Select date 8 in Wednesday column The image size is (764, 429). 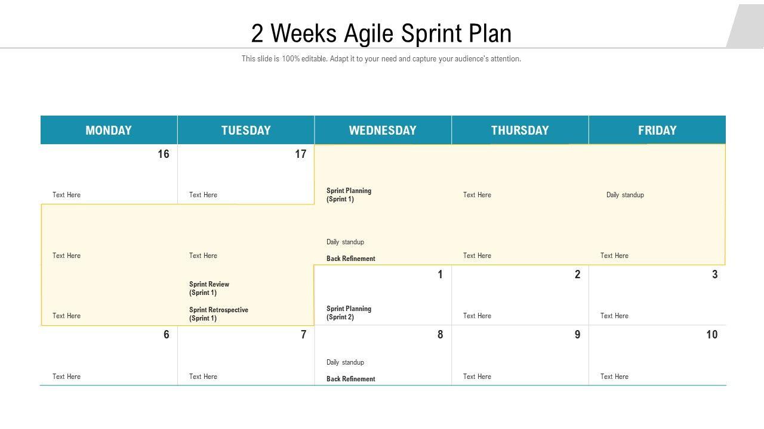(x=440, y=335)
